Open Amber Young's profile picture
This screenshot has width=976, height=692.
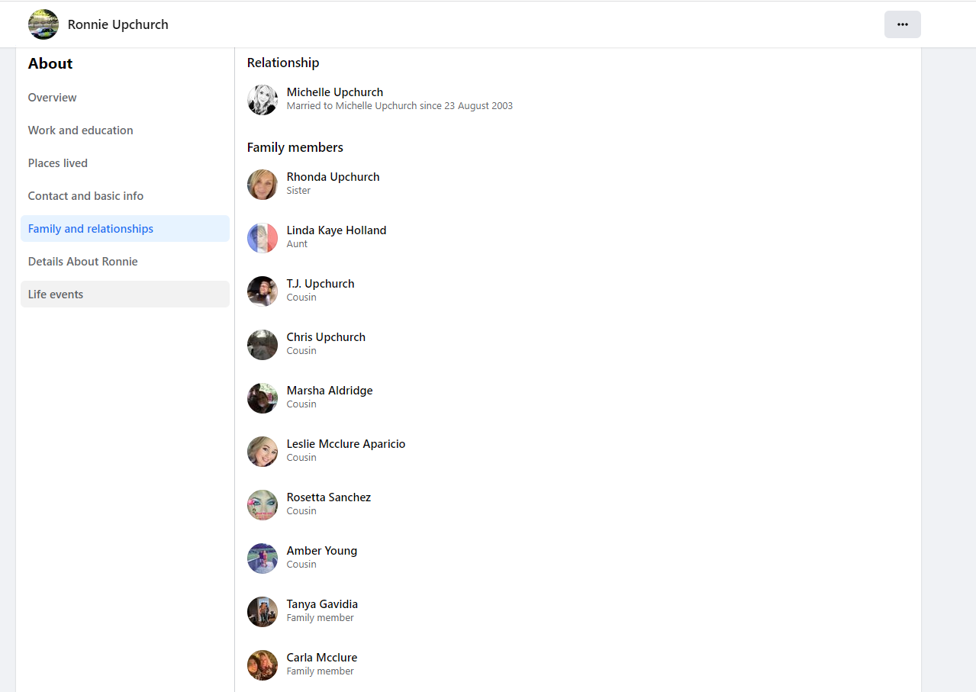263,558
